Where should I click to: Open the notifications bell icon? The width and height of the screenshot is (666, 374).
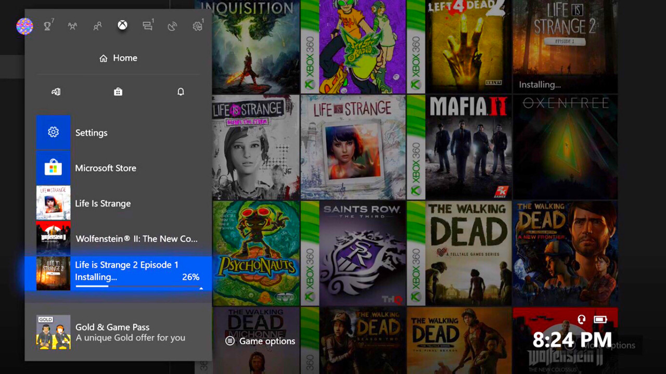point(181,92)
